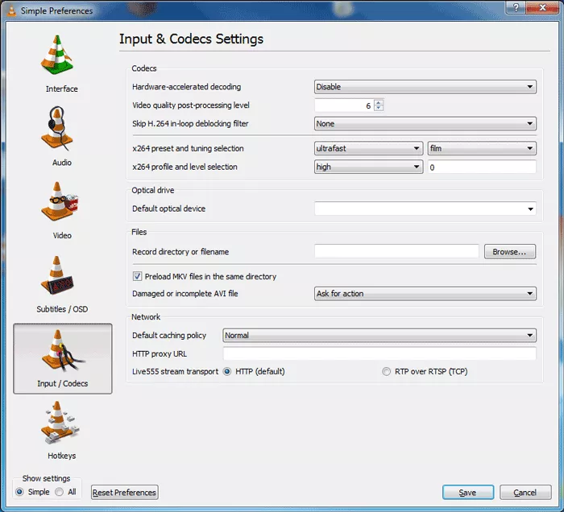The image size is (564, 512).
Task: Open the Audio settings headphone cone icon
Action: pyautogui.click(x=58, y=129)
